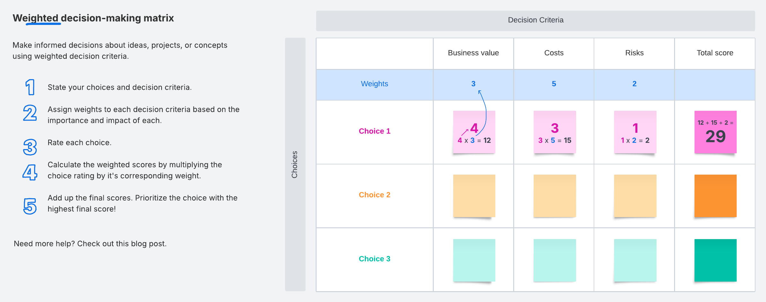This screenshot has height=302, width=766.
Task: Select the outlined step number 4 icon
Action: [x=30, y=172]
